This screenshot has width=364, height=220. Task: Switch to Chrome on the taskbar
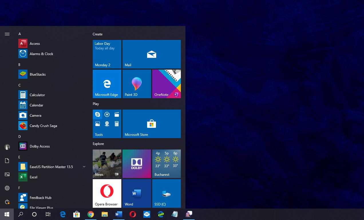[x=91, y=214]
